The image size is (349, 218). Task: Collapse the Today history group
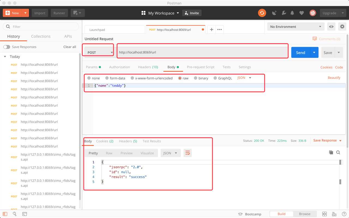click(x=5, y=57)
